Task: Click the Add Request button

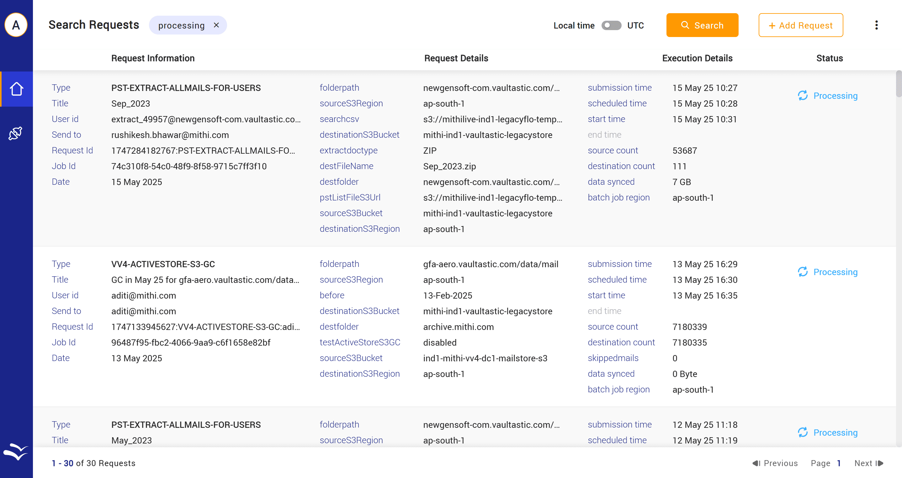Action: coord(800,25)
